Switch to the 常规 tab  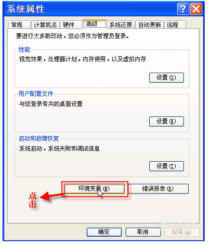tap(19, 25)
